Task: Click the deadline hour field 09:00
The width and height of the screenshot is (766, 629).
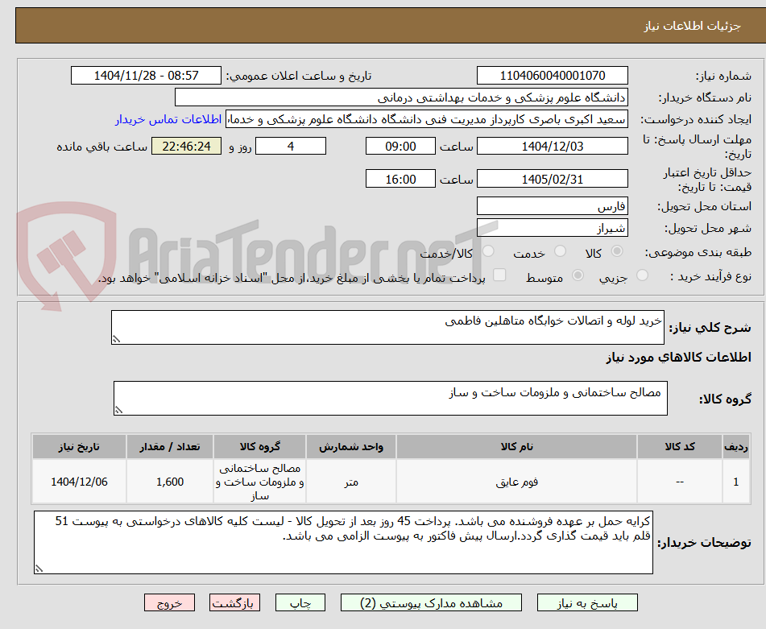Action: tap(400, 146)
